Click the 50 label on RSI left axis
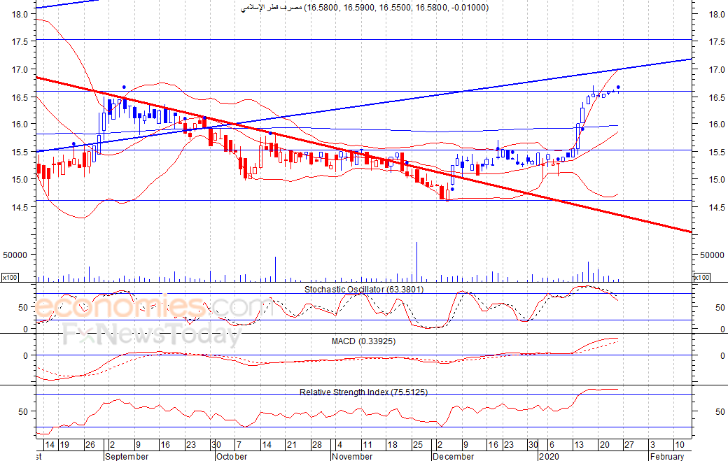Viewport: 728px width, 461px height. (x=23, y=412)
